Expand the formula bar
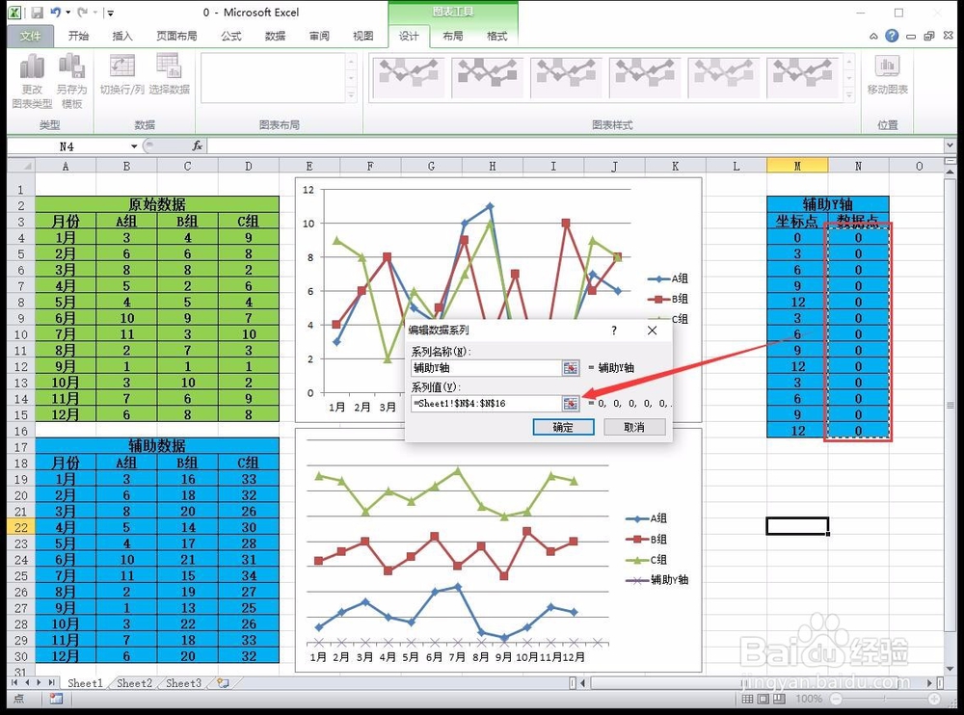The width and height of the screenshot is (964, 715). click(x=950, y=146)
